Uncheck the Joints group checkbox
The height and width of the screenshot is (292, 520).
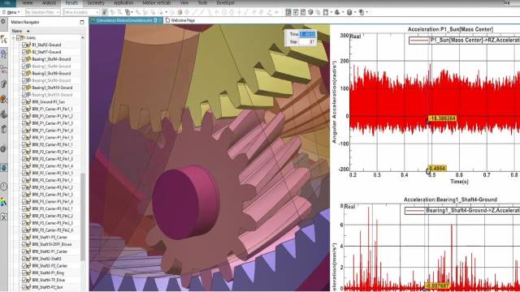tap(19, 37)
